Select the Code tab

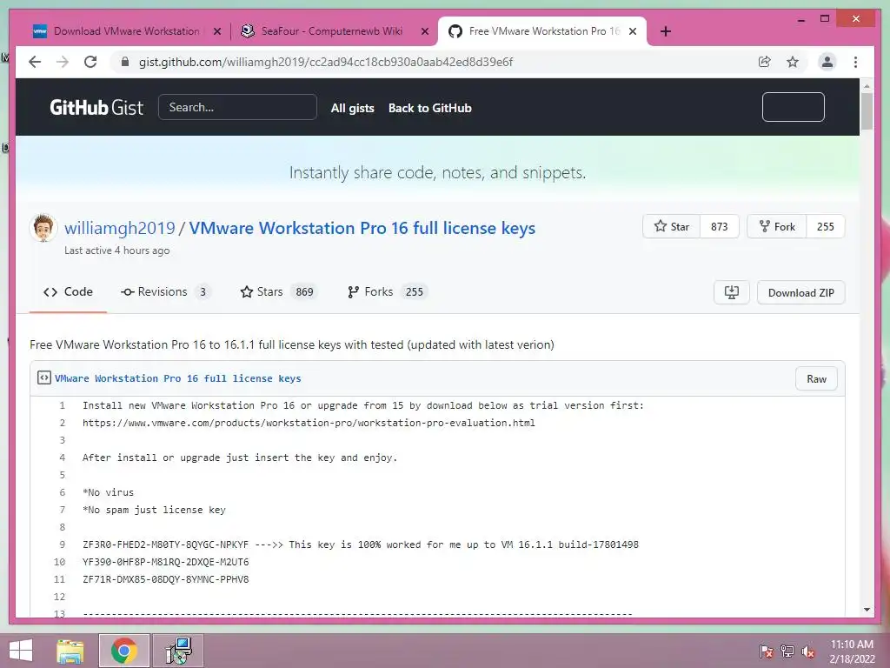coord(68,291)
